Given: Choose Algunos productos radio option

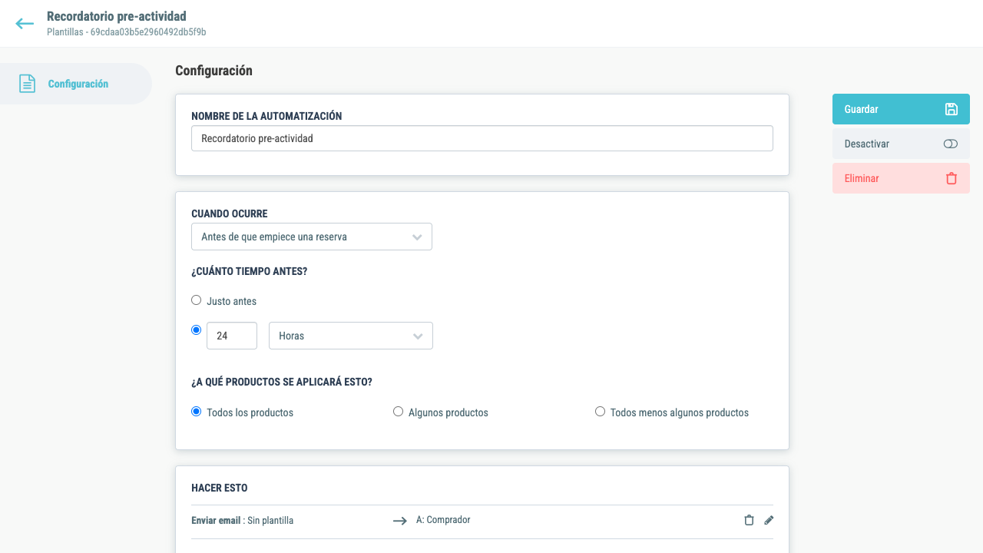Looking at the screenshot, I should (398, 412).
